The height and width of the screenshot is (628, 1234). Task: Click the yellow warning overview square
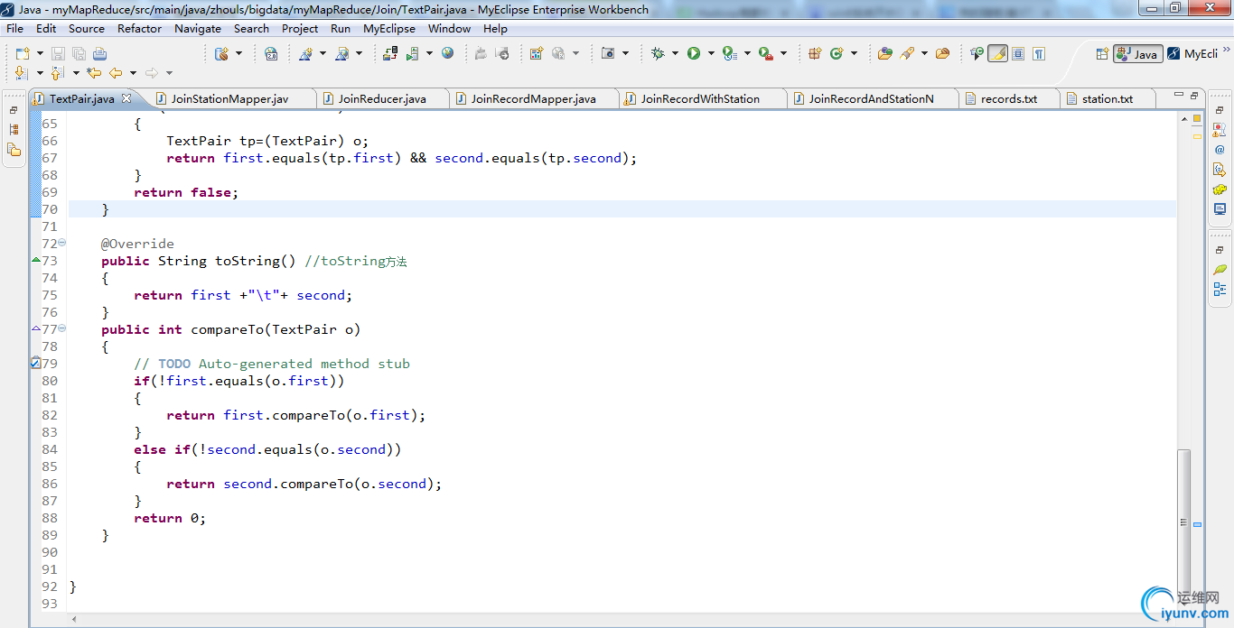pos(1197,118)
